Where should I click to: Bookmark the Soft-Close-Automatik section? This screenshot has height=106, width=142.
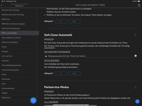tap(135, 35)
